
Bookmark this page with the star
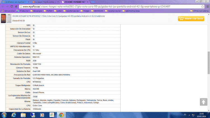tap(202, 6)
